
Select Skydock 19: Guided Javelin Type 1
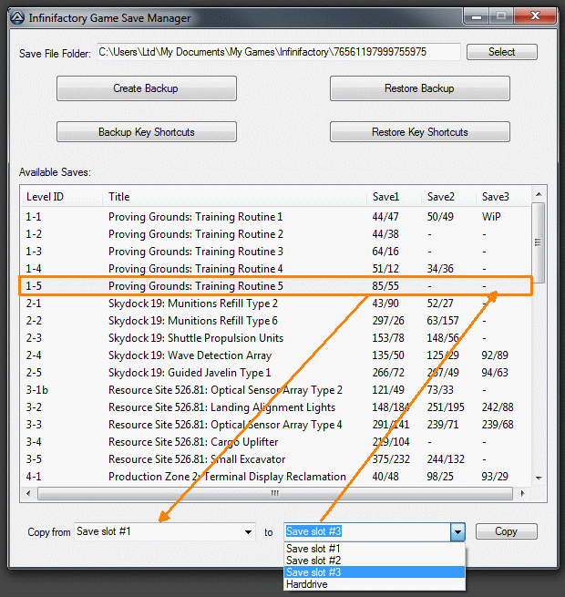point(275,373)
